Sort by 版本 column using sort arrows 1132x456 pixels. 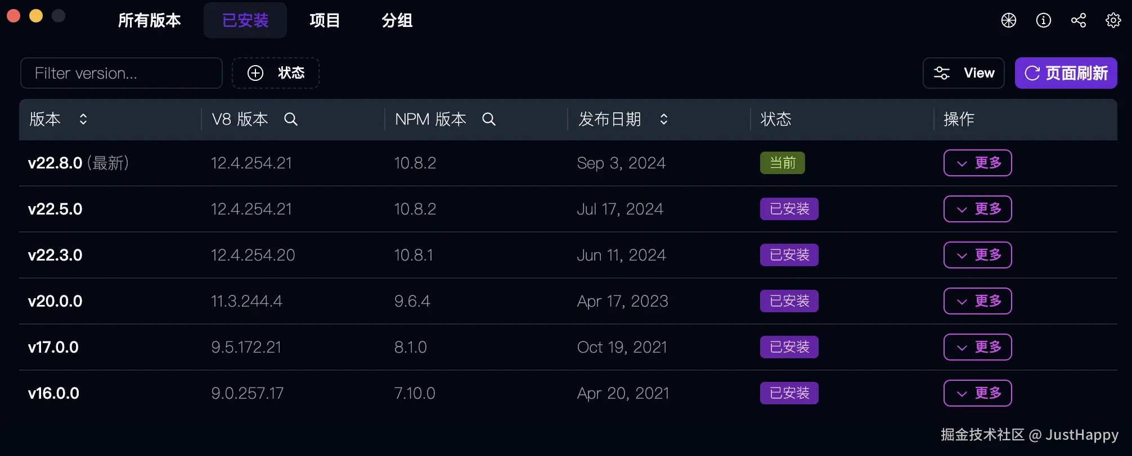(x=83, y=119)
